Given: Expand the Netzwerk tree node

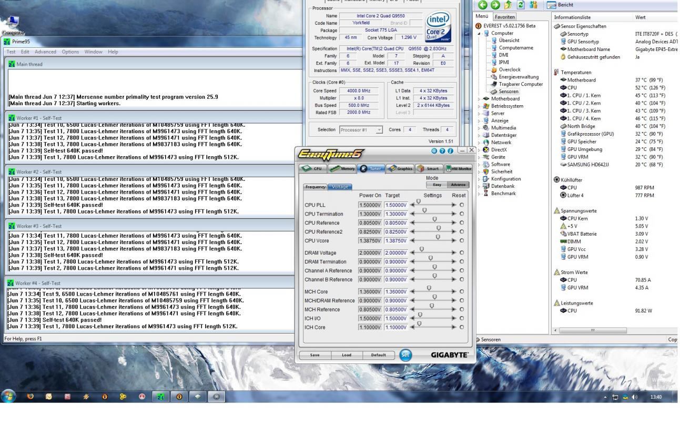Looking at the screenshot, I should click(479, 143).
